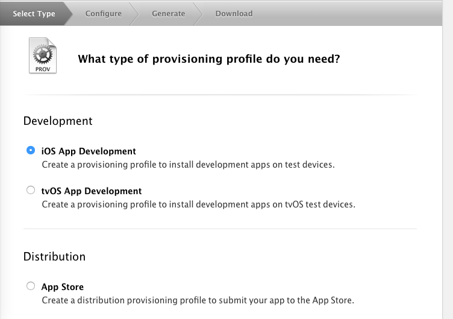The height and width of the screenshot is (319, 453).
Task: Click the 'What type of provisioning profile' heading
Action: click(209, 59)
